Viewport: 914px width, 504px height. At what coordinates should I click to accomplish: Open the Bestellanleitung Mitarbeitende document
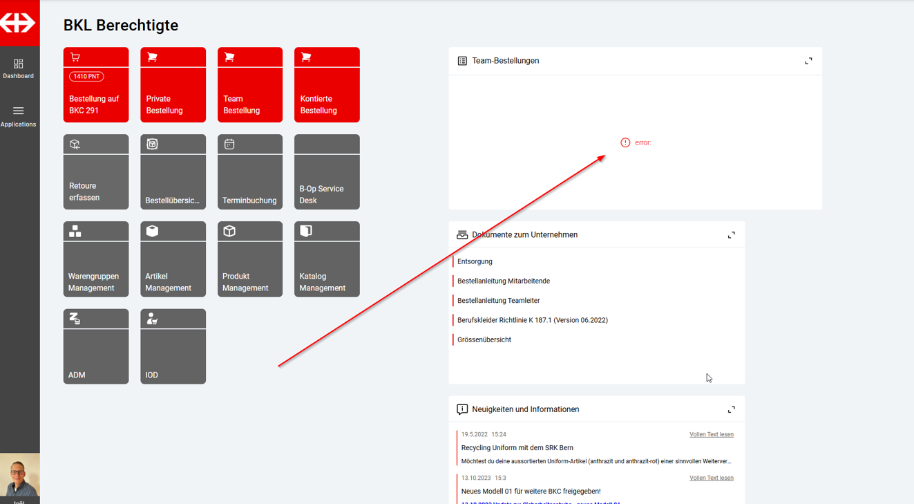pos(503,281)
